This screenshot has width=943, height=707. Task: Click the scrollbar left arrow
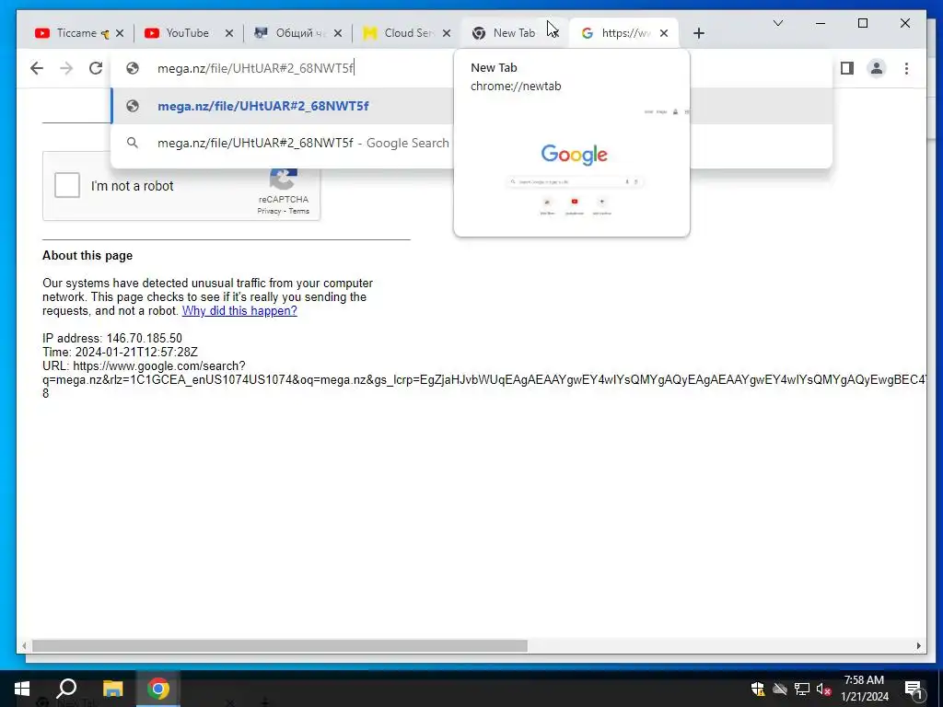tap(24, 645)
